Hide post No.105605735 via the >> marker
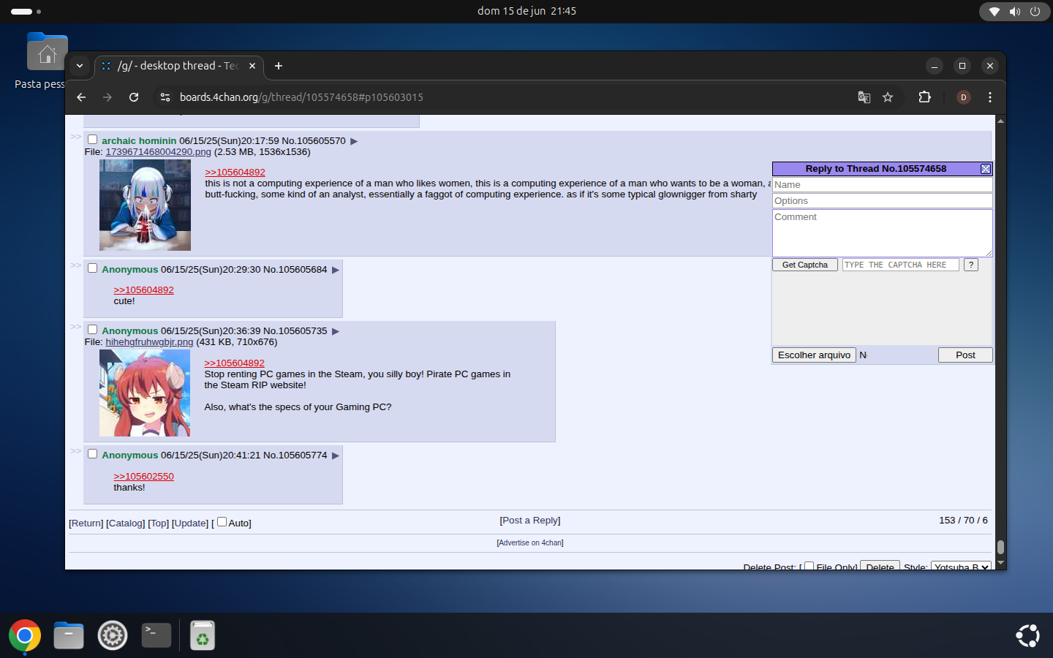The image size is (1053, 658). click(76, 327)
